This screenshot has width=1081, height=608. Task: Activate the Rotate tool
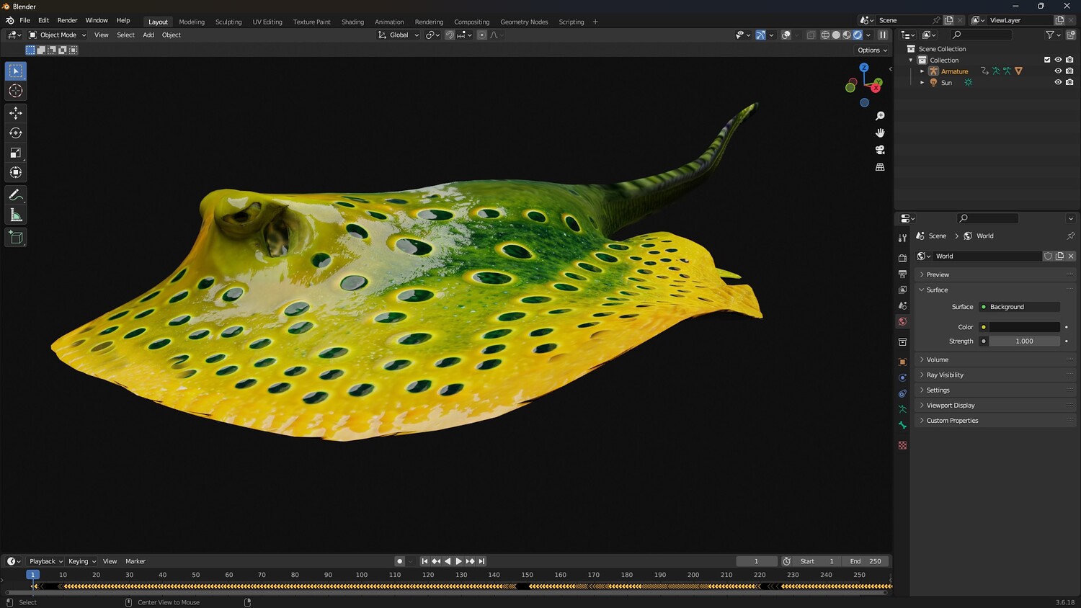pos(16,133)
